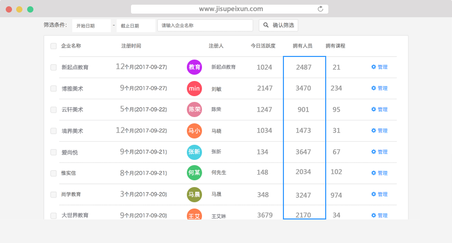Click staff count 3647
Screen dimensions: 452x243
tap(303, 152)
